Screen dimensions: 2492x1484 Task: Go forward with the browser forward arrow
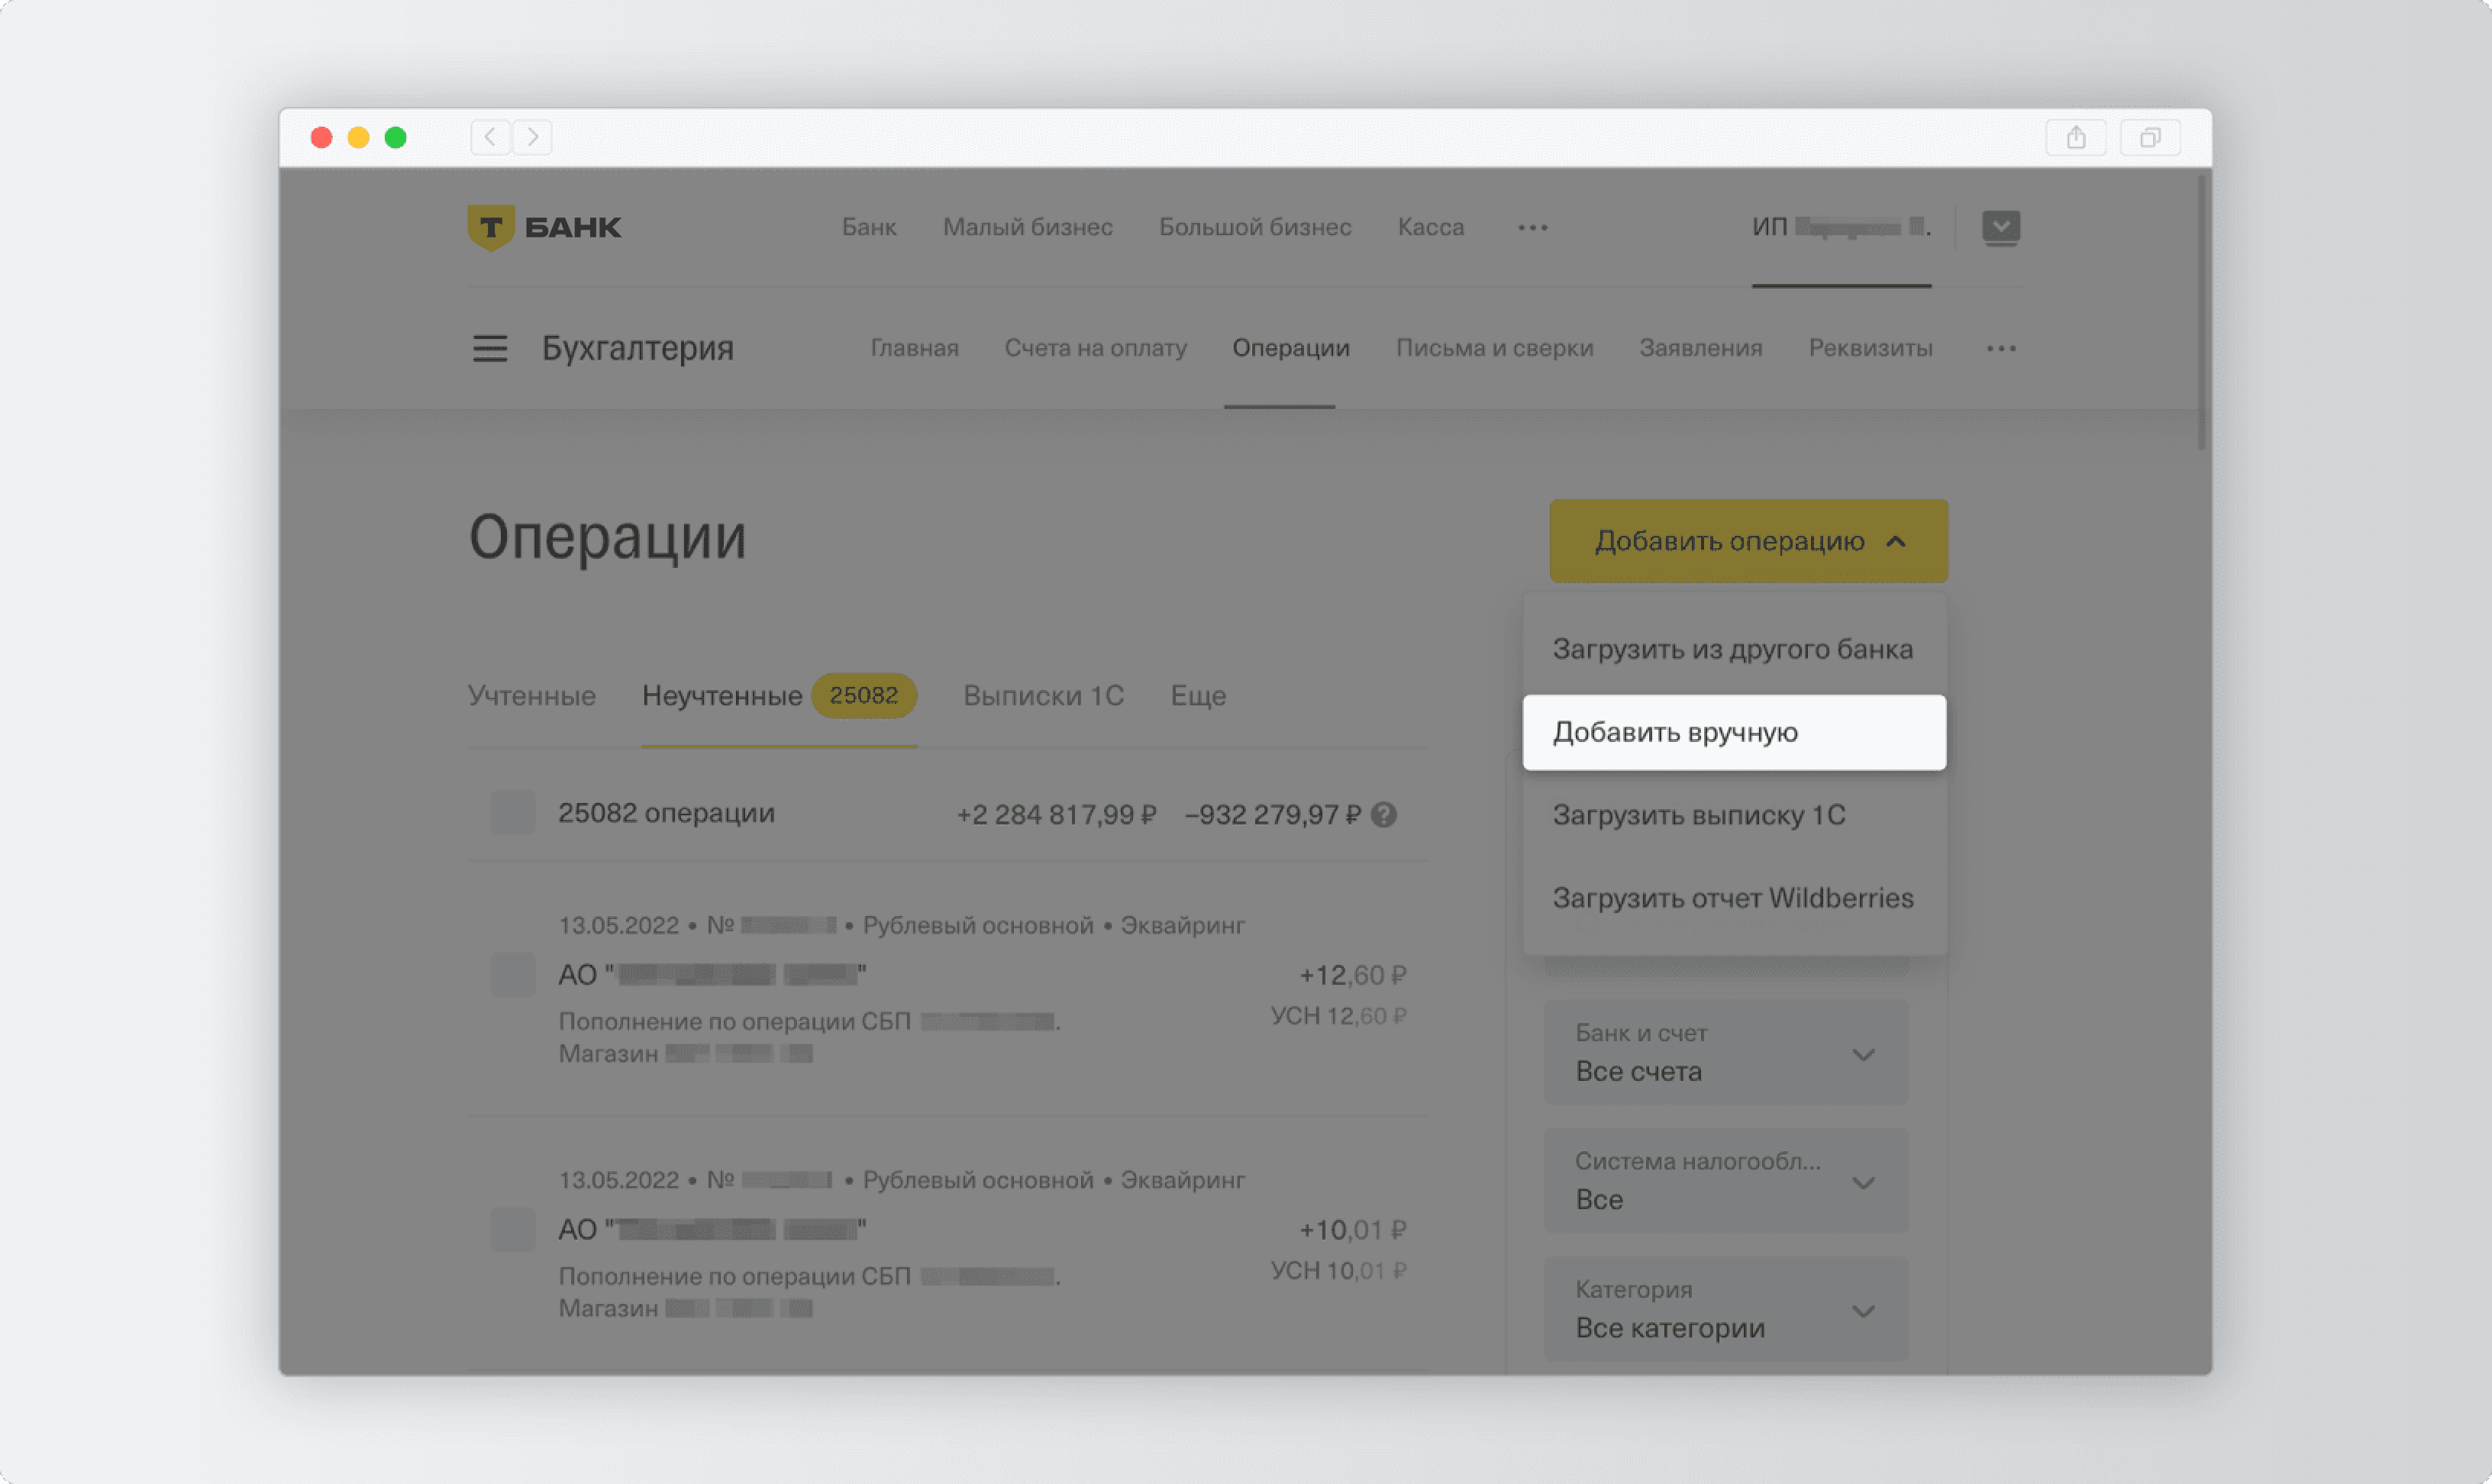point(533,137)
